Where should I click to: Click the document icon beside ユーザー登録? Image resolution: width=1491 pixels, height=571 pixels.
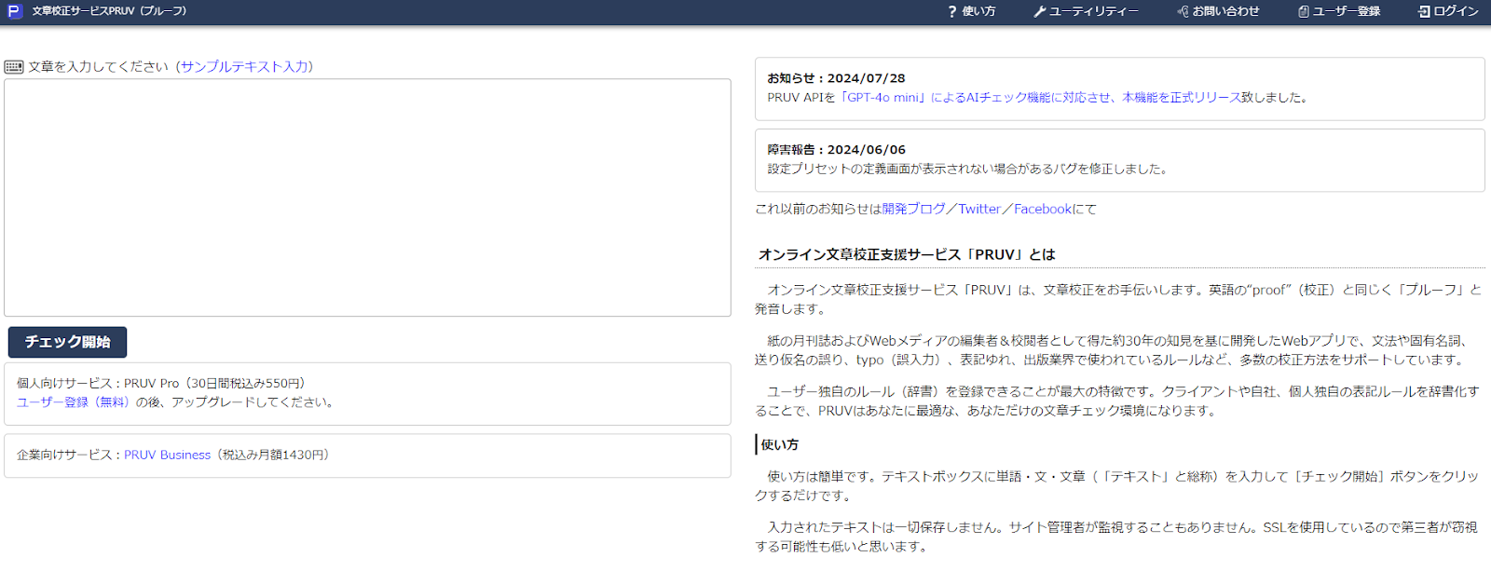pyautogui.click(x=1304, y=12)
